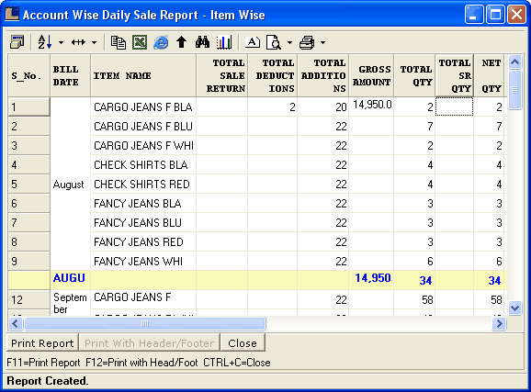Click the vertical scrollbar up arrow
Image resolution: width=531 pixels, height=392 pixels.
click(x=514, y=62)
